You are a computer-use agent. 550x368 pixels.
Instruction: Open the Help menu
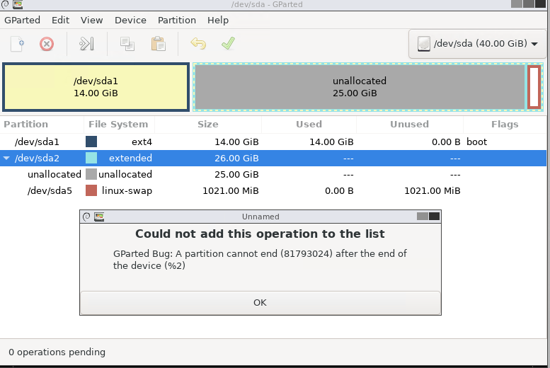(x=218, y=20)
